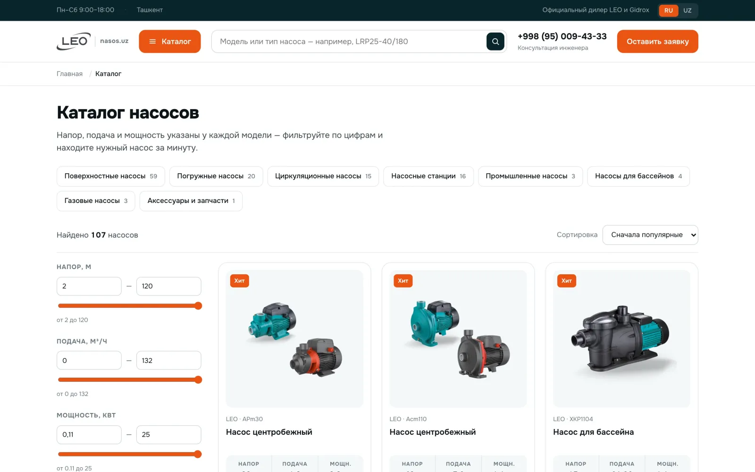
Task: Open the XKP1104 pool pump image
Action: coord(621,339)
